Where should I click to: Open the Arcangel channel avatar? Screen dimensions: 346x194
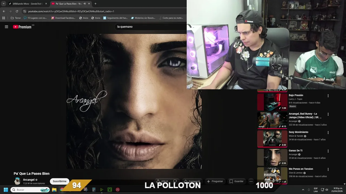[17, 181]
